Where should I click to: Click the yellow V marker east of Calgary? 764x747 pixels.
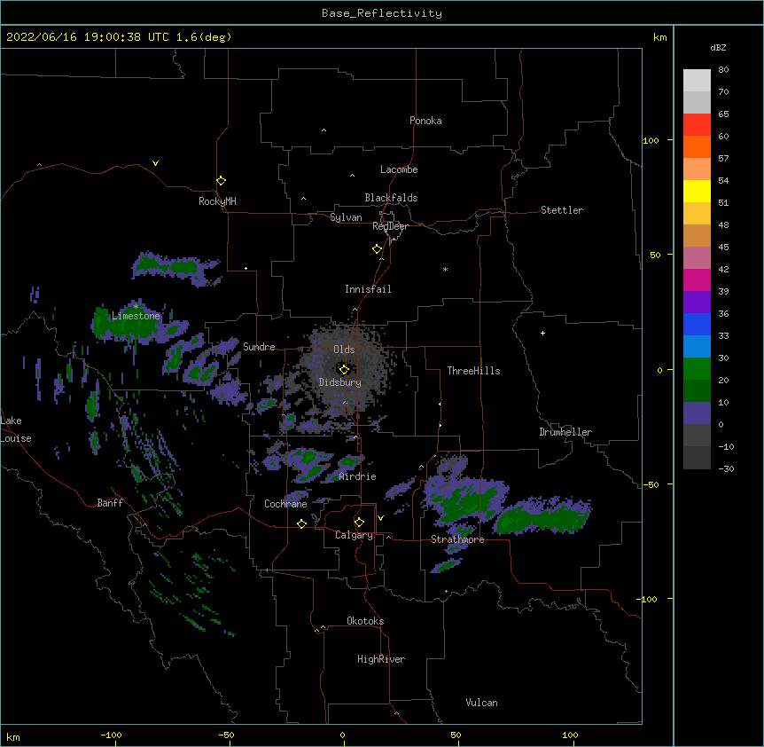(x=380, y=518)
